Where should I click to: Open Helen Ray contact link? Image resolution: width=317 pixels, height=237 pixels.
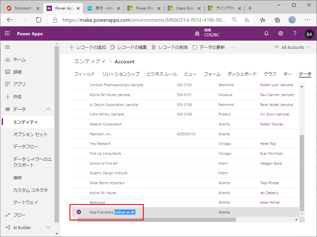click(x=268, y=144)
